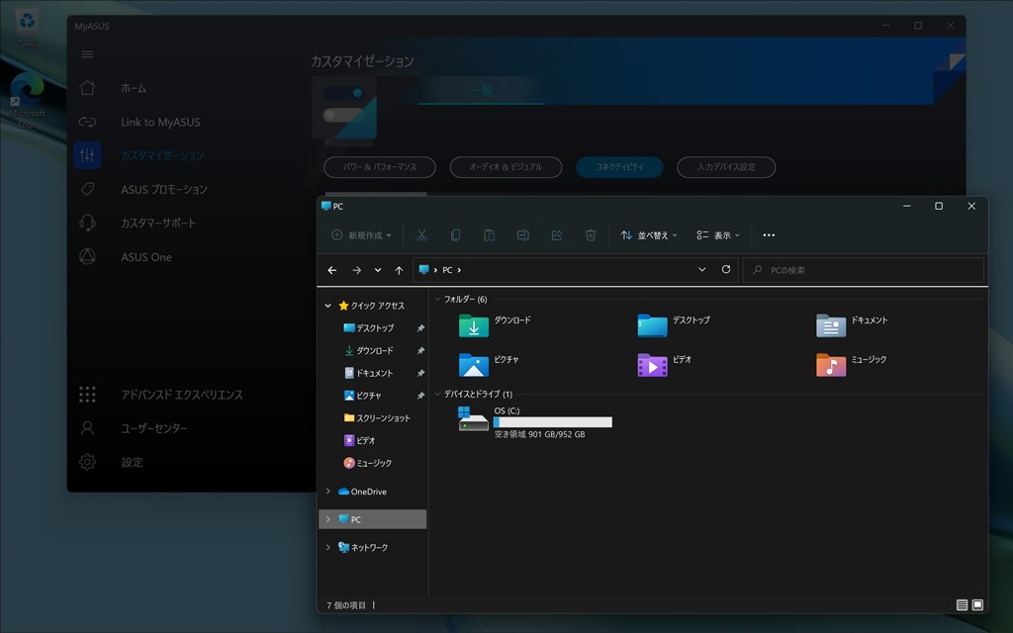
Task: Open the ダウンロード folder icon in main pane
Action: click(x=474, y=325)
